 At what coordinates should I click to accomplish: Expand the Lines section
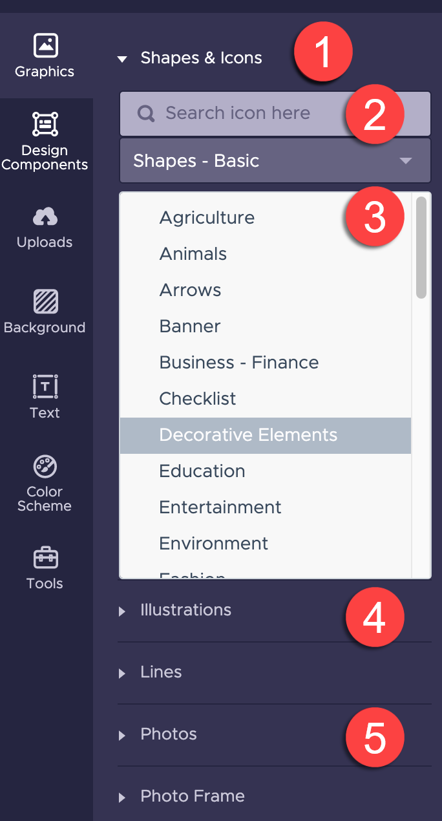pos(160,672)
